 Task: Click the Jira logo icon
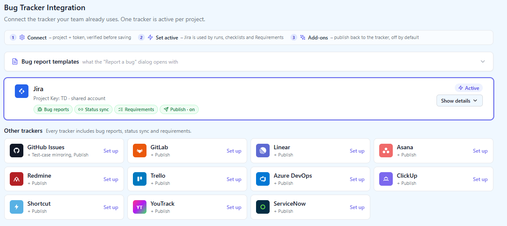click(22, 91)
